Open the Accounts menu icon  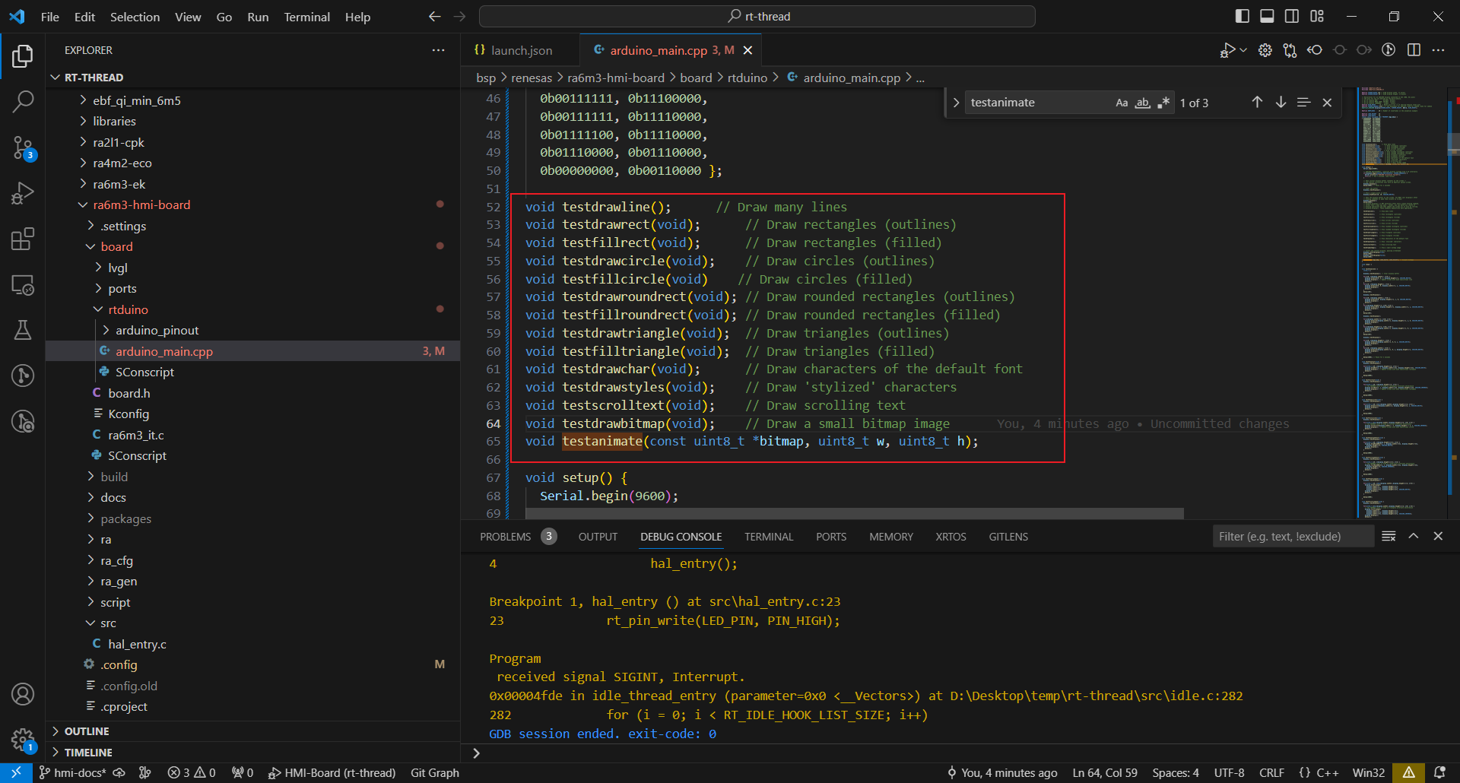(x=23, y=694)
